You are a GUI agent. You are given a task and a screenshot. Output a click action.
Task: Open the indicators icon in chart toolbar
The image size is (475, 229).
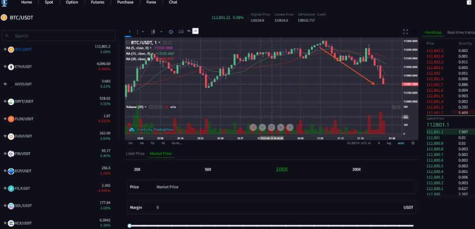[x=180, y=32]
